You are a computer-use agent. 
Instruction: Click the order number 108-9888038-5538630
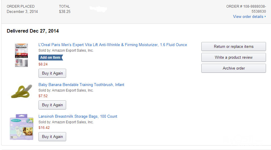coord(246,9)
